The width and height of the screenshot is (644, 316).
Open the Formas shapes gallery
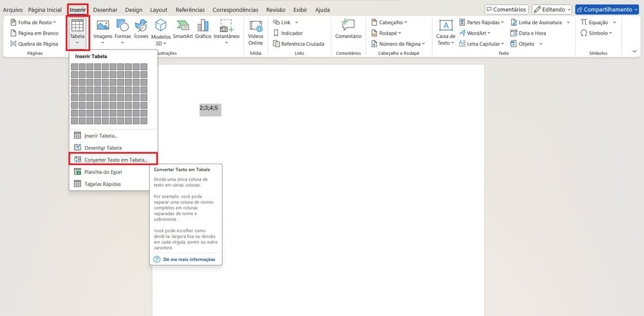(x=122, y=32)
